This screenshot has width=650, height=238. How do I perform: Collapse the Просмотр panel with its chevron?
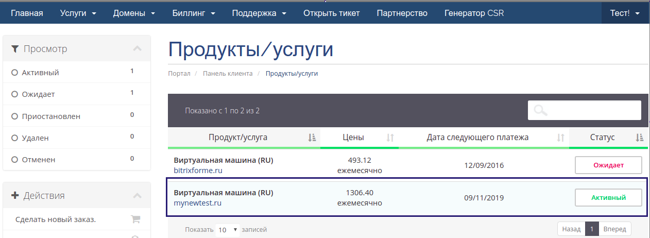(x=137, y=49)
